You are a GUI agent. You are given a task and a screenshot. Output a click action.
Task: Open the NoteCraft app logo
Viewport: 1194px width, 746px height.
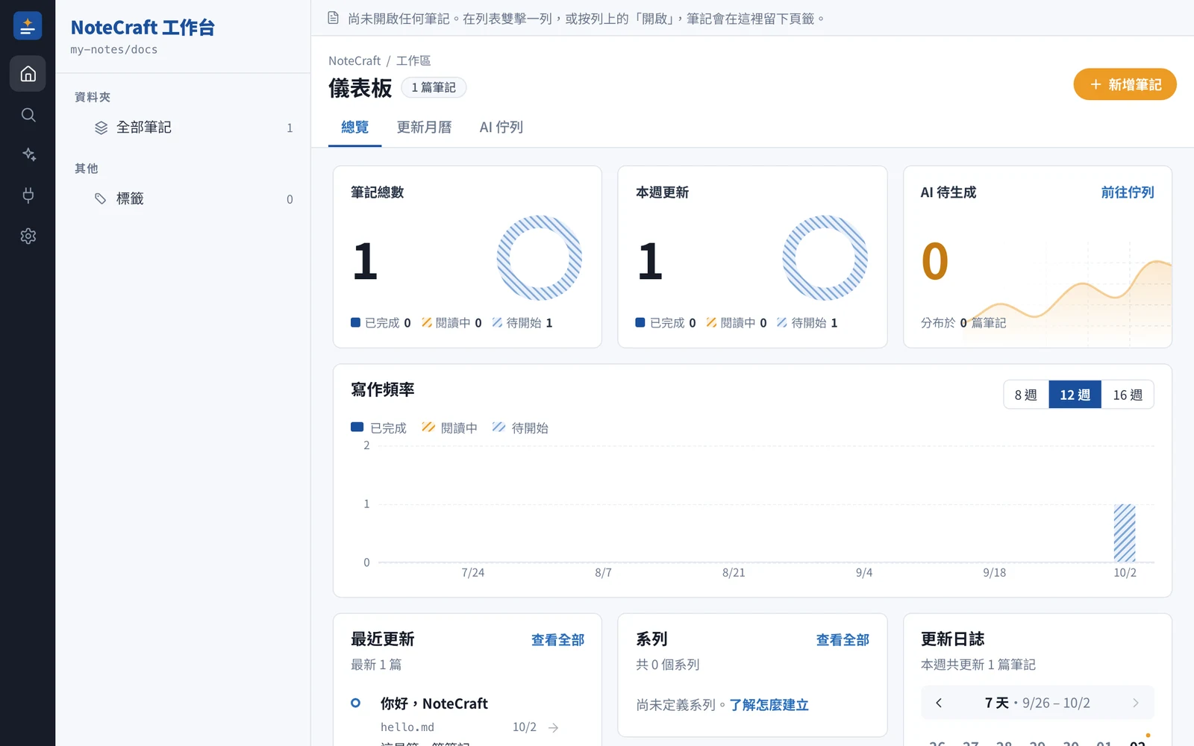pyautogui.click(x=28, y=26)
